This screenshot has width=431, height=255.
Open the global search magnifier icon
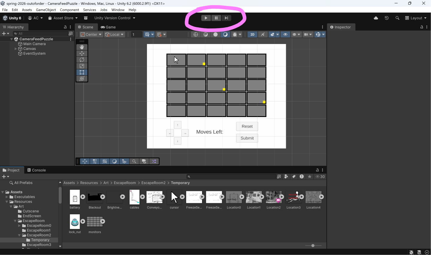tap(397, 18)
